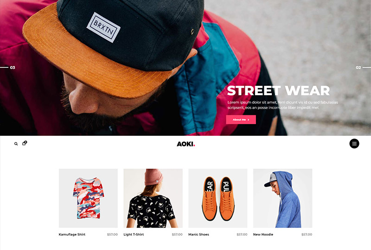371x250 pixels.
Task: Open the Light T-Shirt product image
Action: tap(153, 198)
